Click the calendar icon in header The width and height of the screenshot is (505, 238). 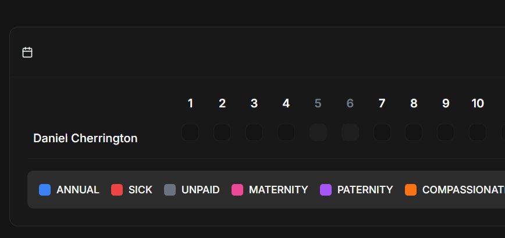pos(27,52)
